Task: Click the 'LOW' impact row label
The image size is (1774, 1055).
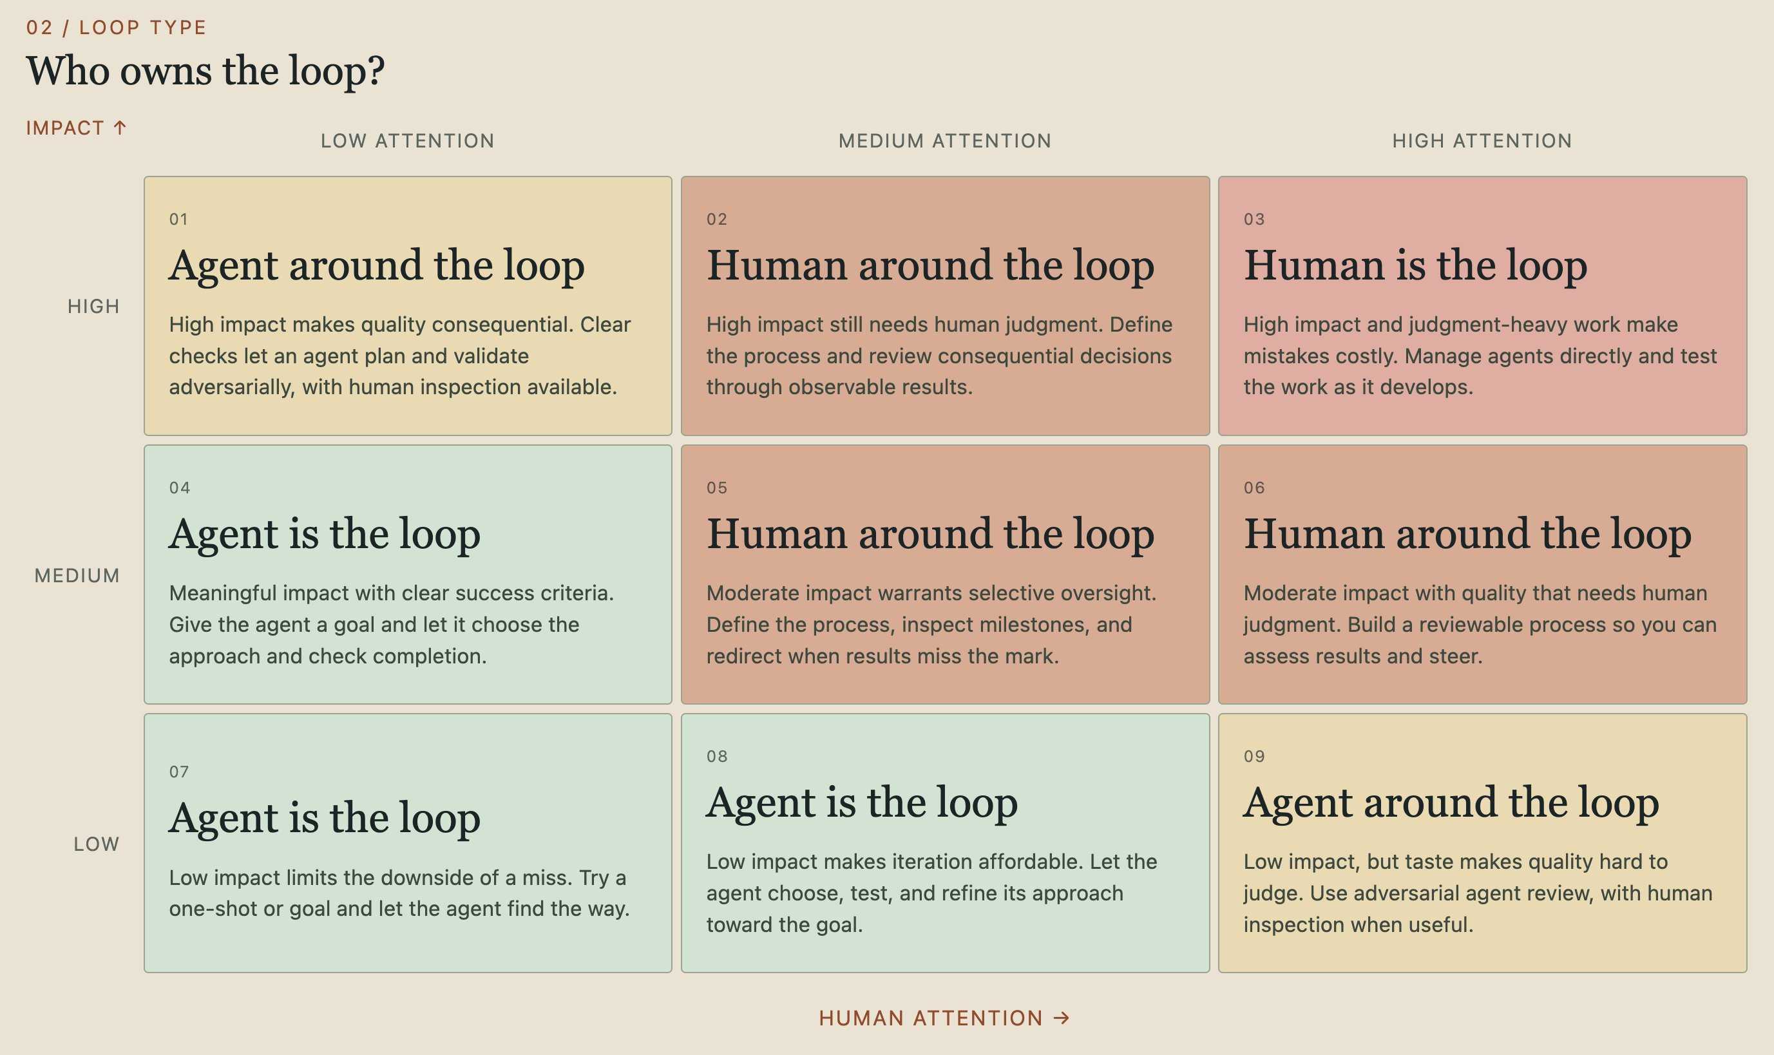Action: coord(96,844)
